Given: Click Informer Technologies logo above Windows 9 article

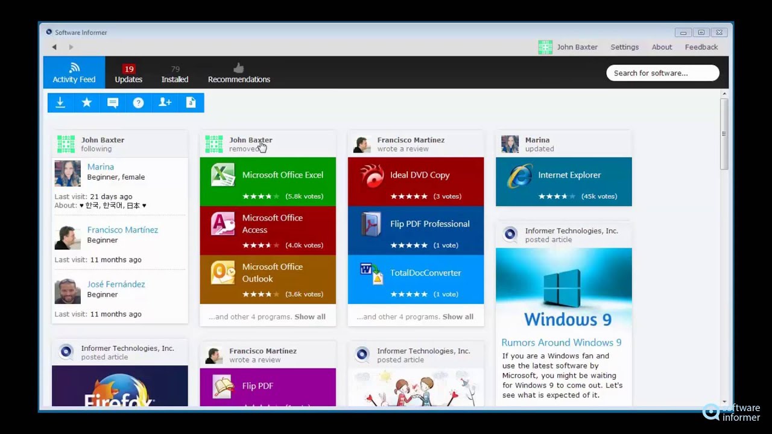Looking at the screenshot, I should (x=510, y=234).
